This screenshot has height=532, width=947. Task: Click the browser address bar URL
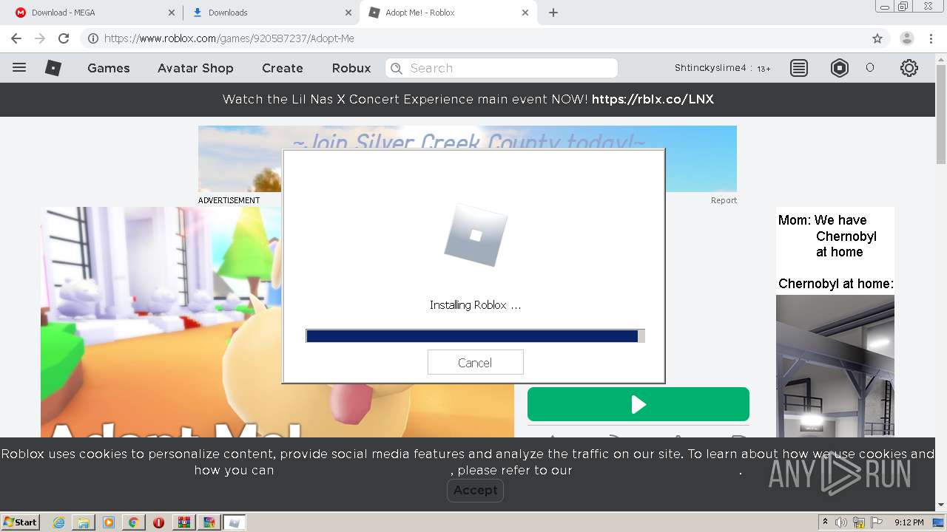(229, 38)
